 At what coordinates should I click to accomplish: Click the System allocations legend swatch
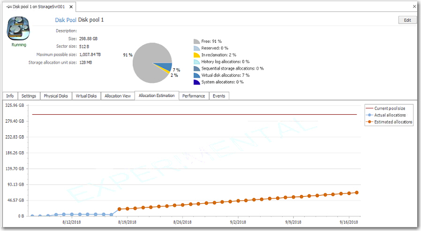click(197, 82)
